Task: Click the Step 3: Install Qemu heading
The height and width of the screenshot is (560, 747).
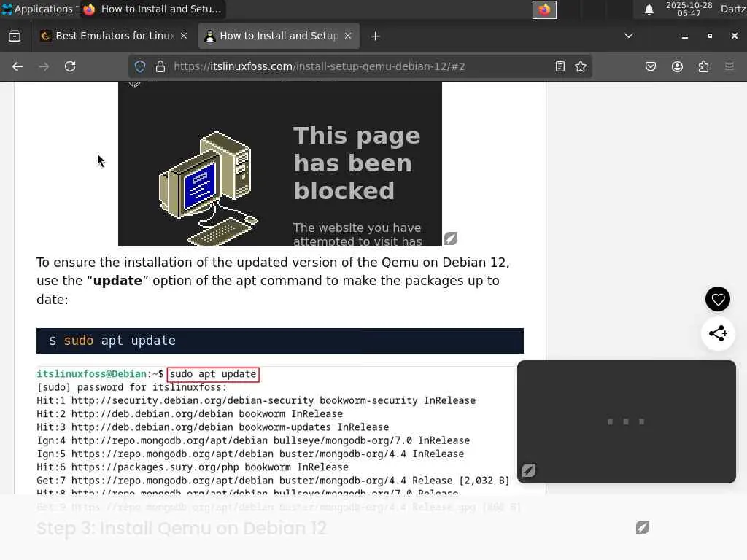Action: [x=182, y=528]
